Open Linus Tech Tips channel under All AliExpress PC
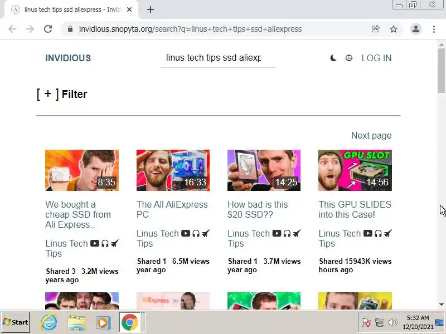Viewport: 446px width, 334px height. pos(158,238)
